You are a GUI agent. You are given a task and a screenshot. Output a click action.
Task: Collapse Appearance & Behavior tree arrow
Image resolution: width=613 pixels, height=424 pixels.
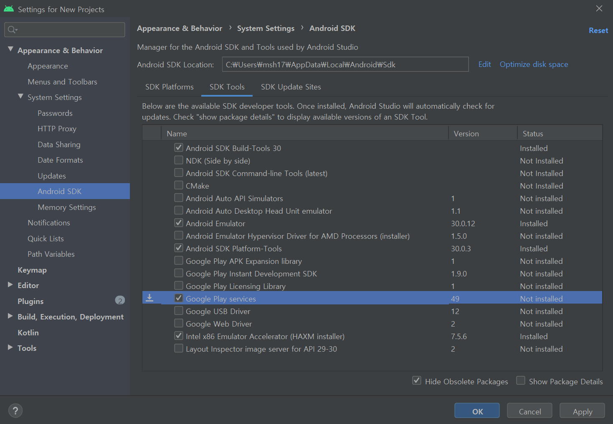pyautogui.click(x=10, y=49)
